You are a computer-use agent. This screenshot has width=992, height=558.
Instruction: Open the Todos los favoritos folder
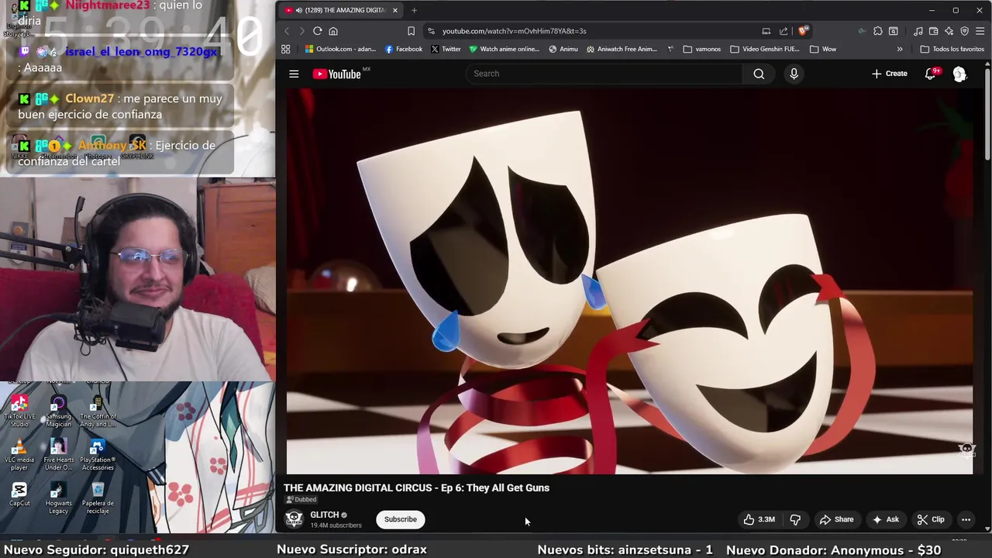tap(952, 49)
